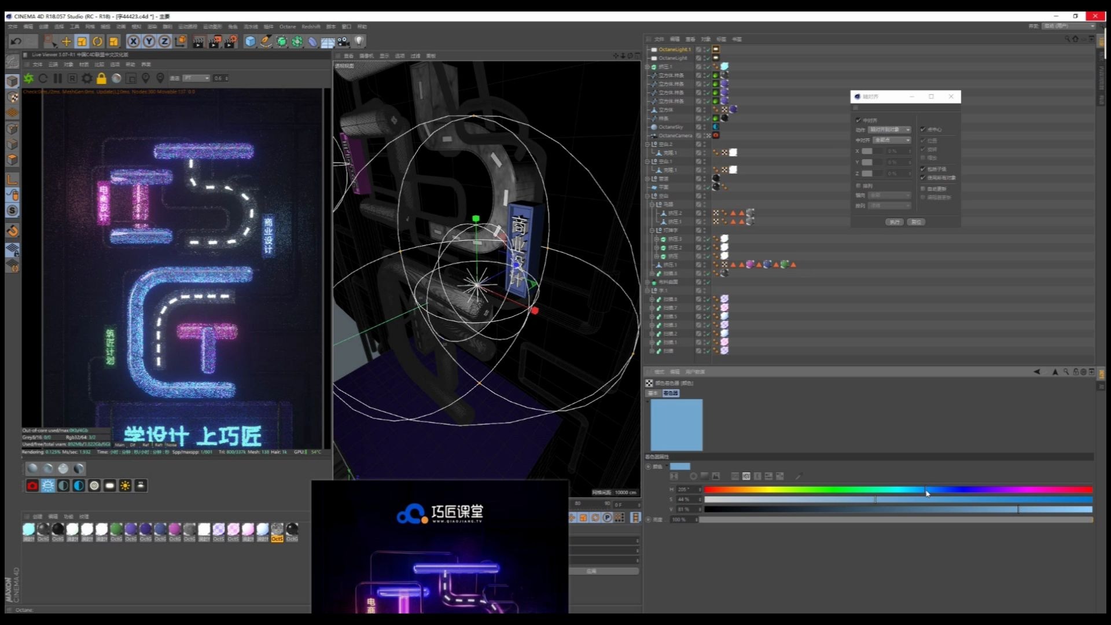Open the first dropdown in align dialog
Viewport: 1111px width, 625px height.
tap(889, 130)
